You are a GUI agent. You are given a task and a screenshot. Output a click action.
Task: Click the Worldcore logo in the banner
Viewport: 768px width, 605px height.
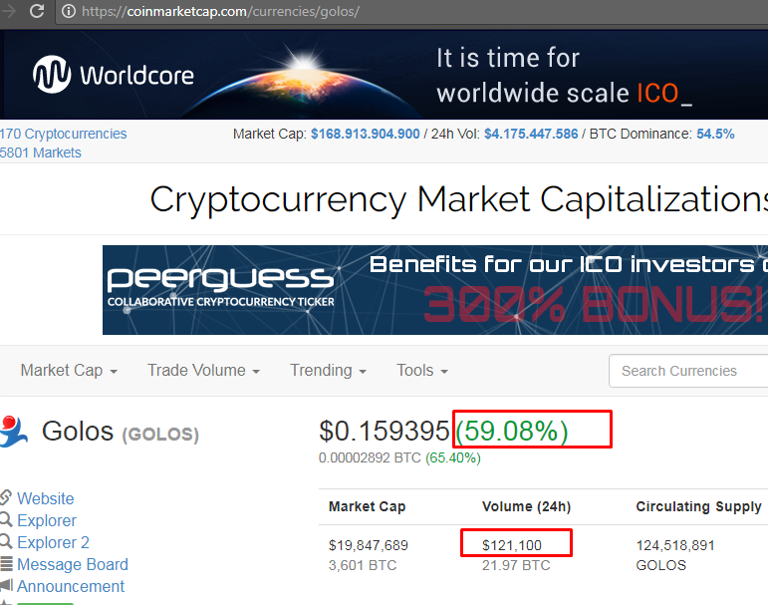pos(114,75)
